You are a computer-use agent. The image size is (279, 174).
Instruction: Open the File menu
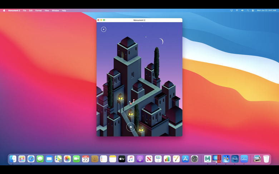click(24, 10)
